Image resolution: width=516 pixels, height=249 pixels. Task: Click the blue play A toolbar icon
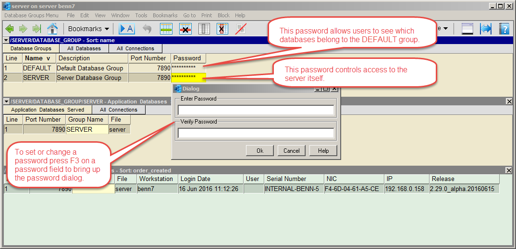(127, 29)
